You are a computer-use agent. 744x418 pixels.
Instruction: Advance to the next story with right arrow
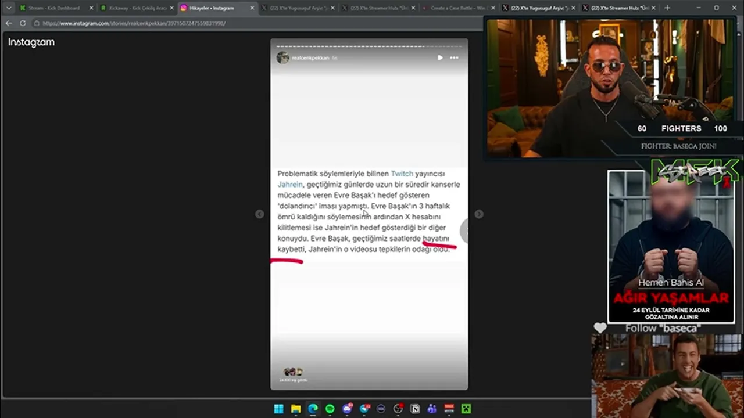click(x=478, y=214)
